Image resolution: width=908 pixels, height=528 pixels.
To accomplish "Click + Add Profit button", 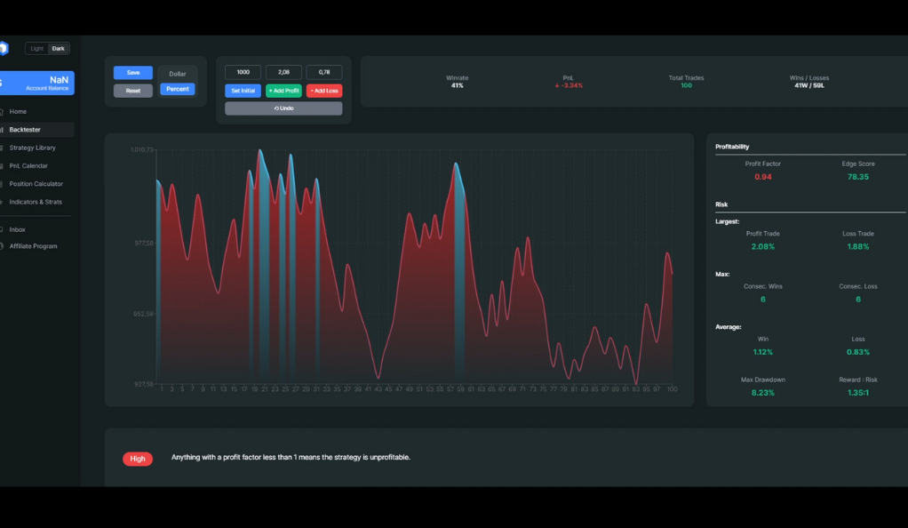I will [283, 91].
